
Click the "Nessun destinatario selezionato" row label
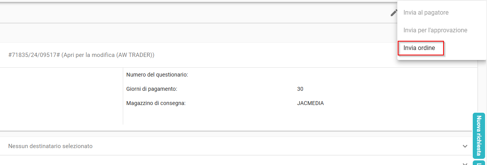click(50, 146)
